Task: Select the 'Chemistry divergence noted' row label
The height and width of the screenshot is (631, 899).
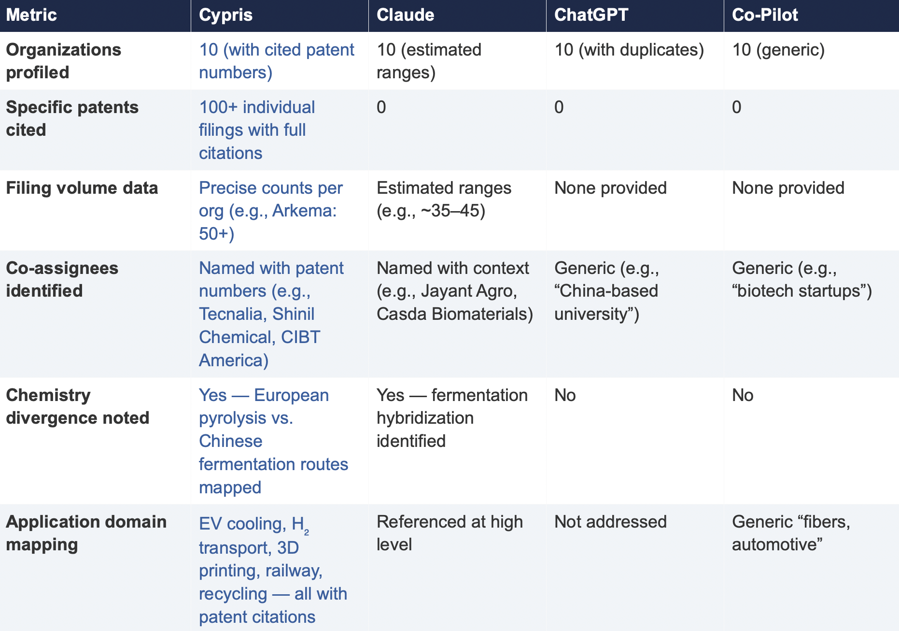Action: click(77, 406)
